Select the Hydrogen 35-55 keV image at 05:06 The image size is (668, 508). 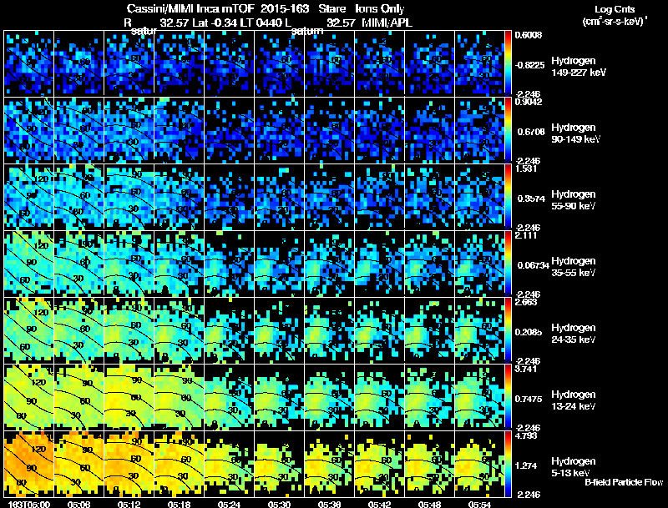click(78, 264)
